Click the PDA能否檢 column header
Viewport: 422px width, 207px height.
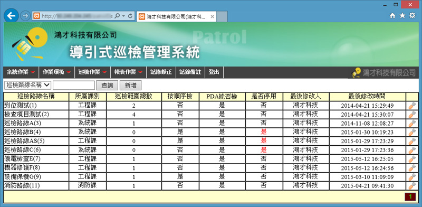click(x=222, y=97)
